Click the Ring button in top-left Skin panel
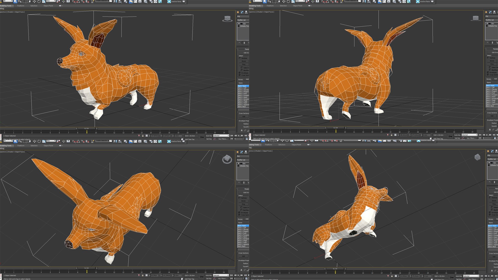This screenshot has height=280, width=498. click(244, 64)
